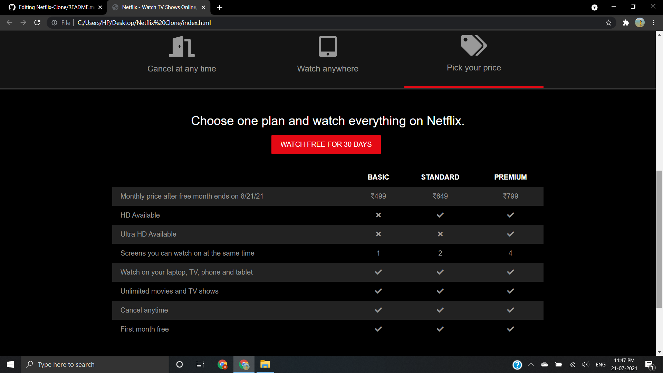Click the door icon above Cancel at any time
Image resolution: width=663 pixels, height=373 pixels.
coord(181,46)
